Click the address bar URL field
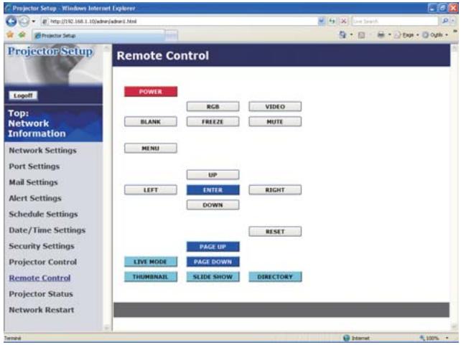 pos(180,21)
